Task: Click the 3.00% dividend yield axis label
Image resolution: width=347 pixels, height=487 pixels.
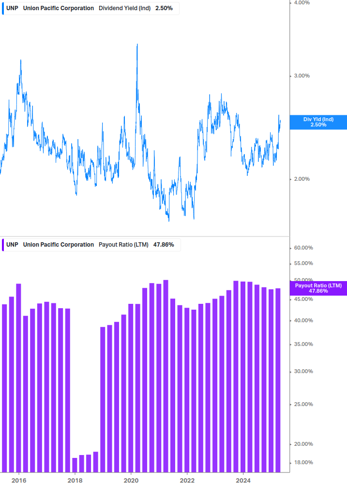Action: 302,76
